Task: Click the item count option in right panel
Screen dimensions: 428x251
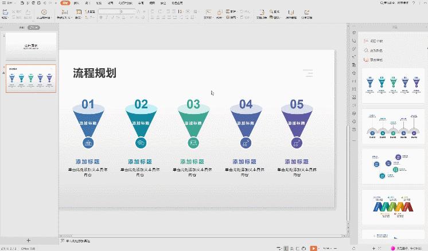Action: tap(373, 41)
